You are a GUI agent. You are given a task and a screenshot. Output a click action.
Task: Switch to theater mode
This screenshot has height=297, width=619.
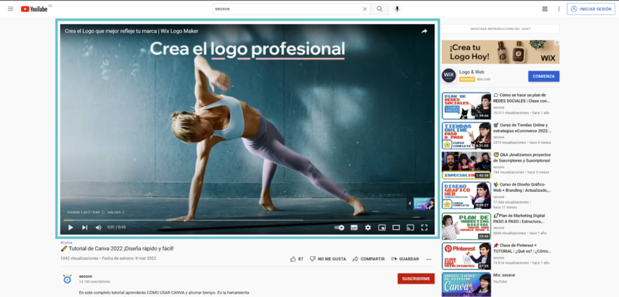click(396, 227)
